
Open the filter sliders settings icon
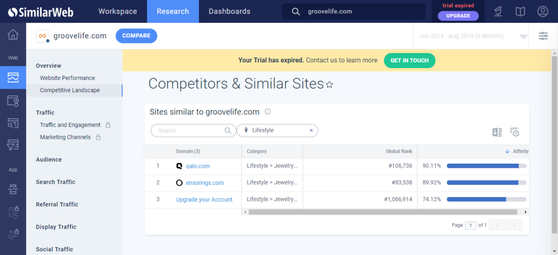click(x=543, y=36)
